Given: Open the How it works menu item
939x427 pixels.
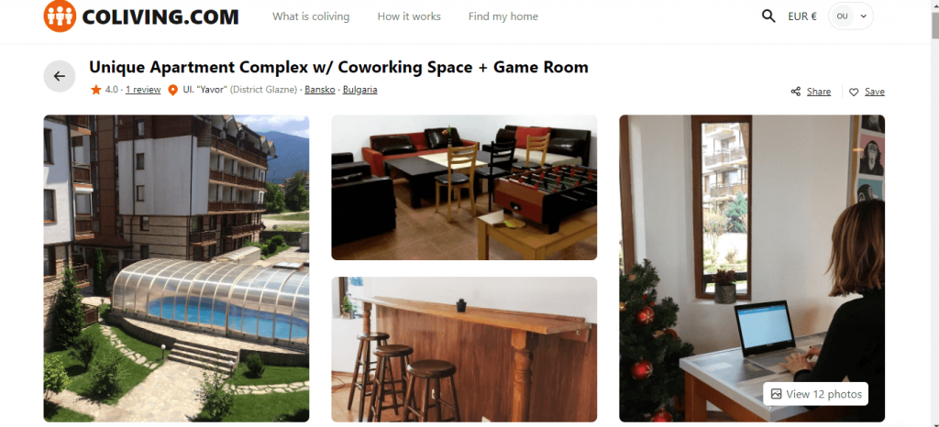Looking at the screenshot, I should (409, 16).
